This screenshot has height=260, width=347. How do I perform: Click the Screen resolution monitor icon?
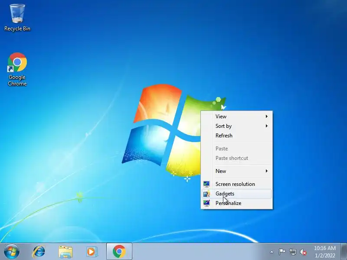click(206, 184)
